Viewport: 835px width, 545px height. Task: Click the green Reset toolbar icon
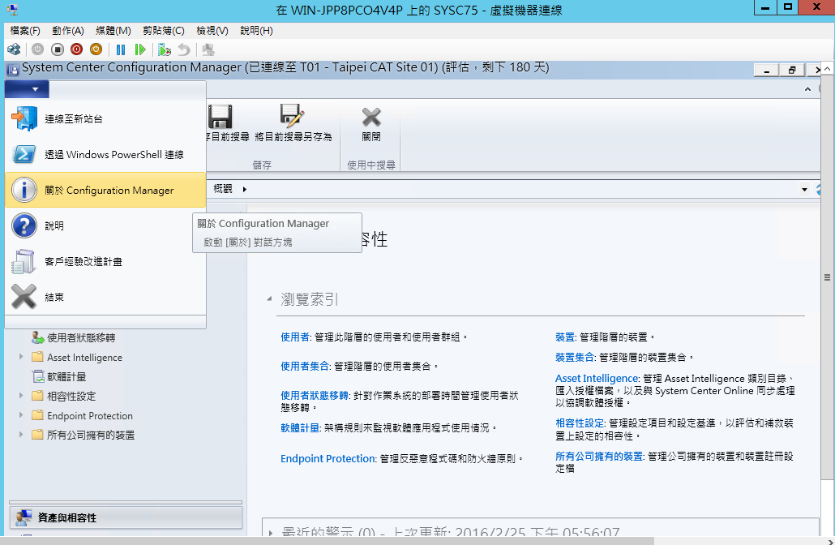click(140, 49)
